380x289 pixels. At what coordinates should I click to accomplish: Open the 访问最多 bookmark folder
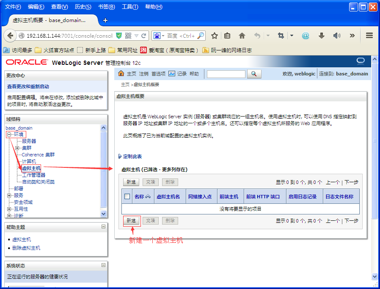coord(18,50)
